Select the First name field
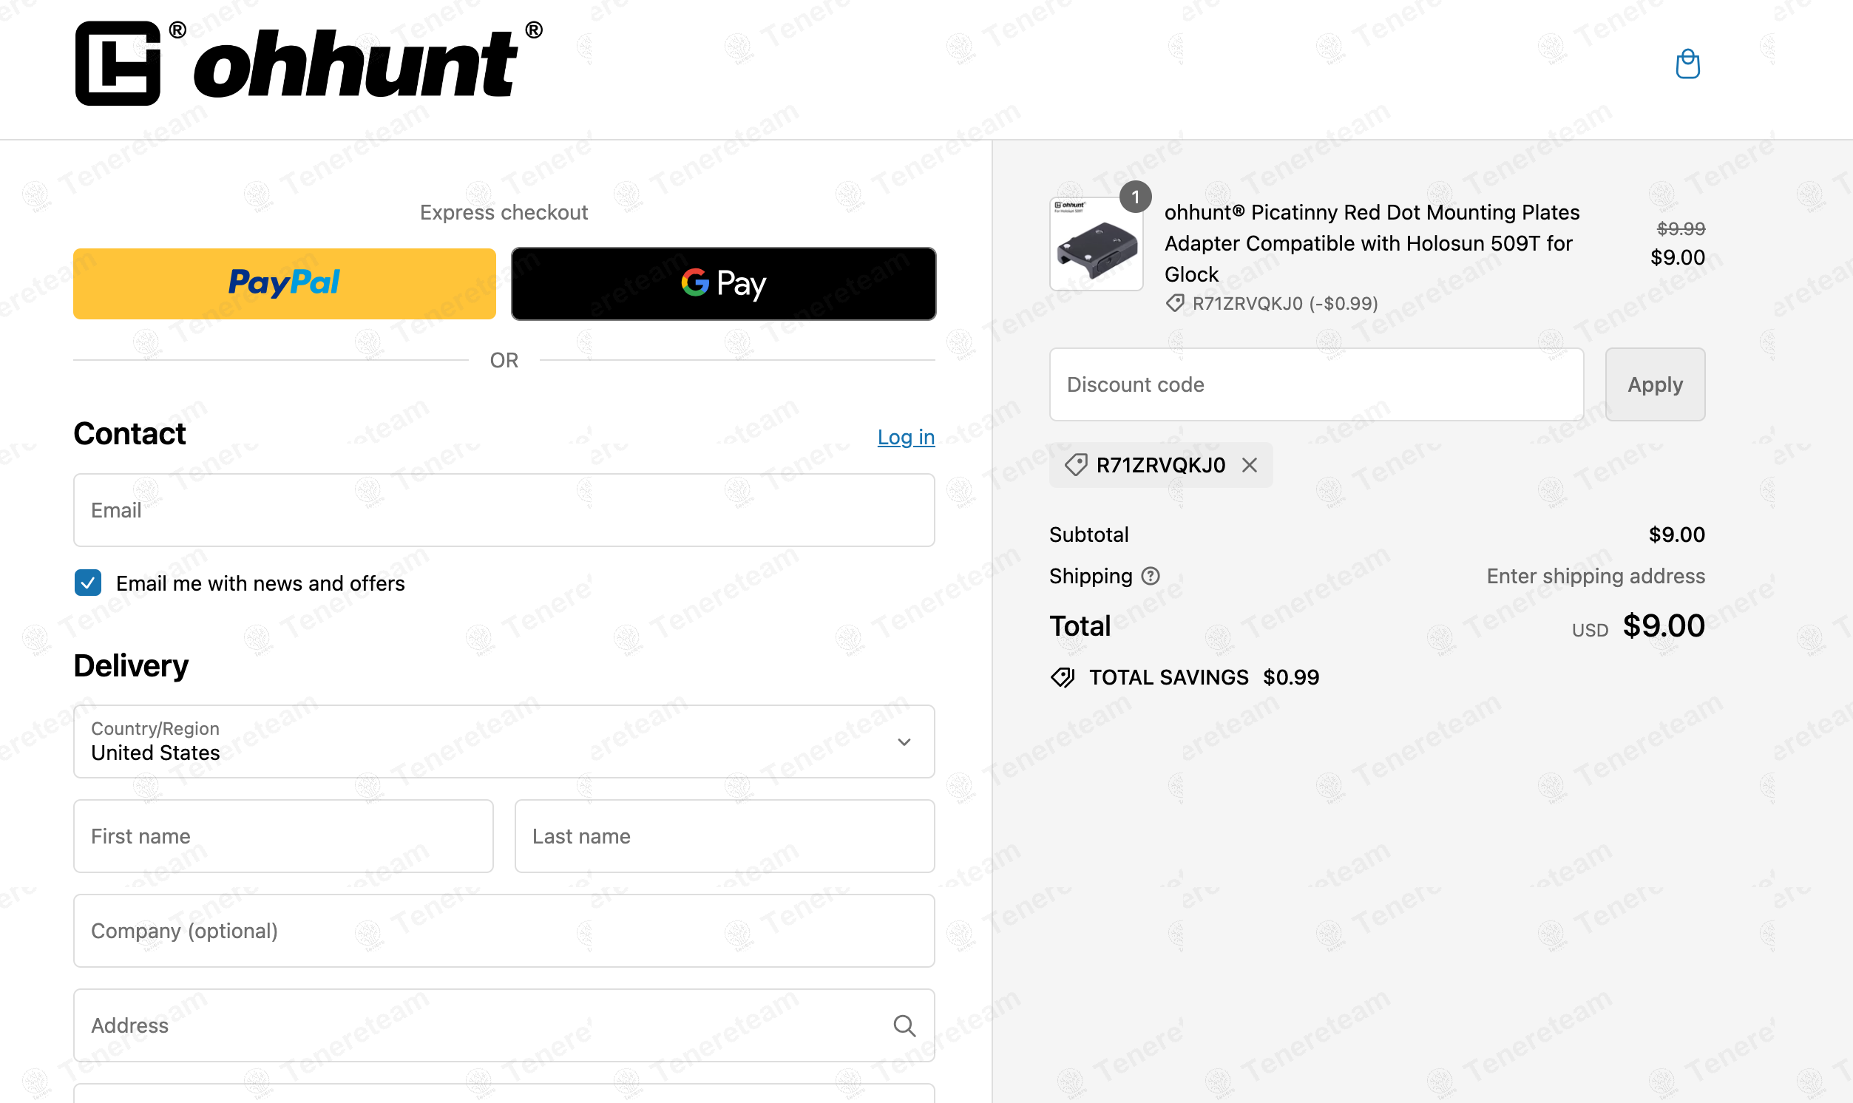This screenshot has width=1853, height=1103. 283,836
